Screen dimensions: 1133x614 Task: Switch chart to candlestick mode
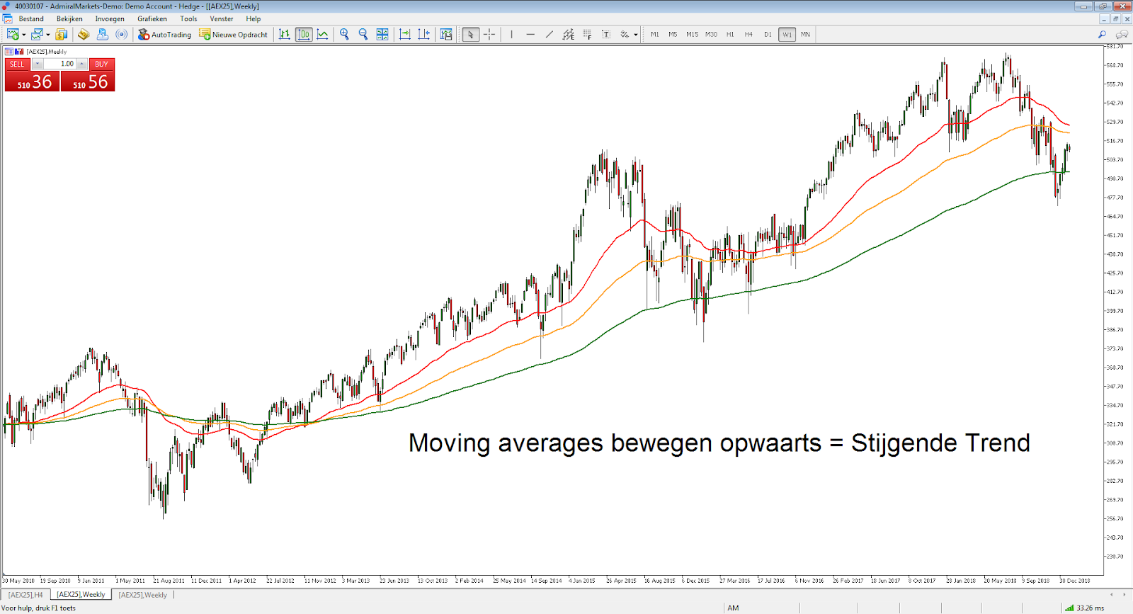(304, 34)
